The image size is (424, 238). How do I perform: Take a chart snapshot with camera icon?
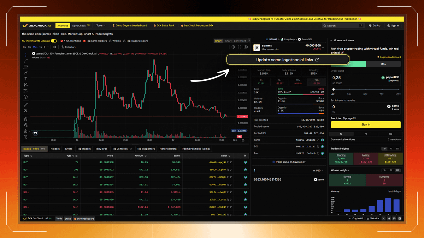point(246,47)
